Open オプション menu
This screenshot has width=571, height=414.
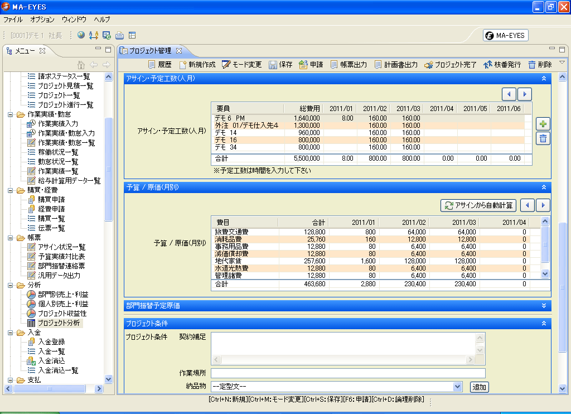tap(42, 20)
